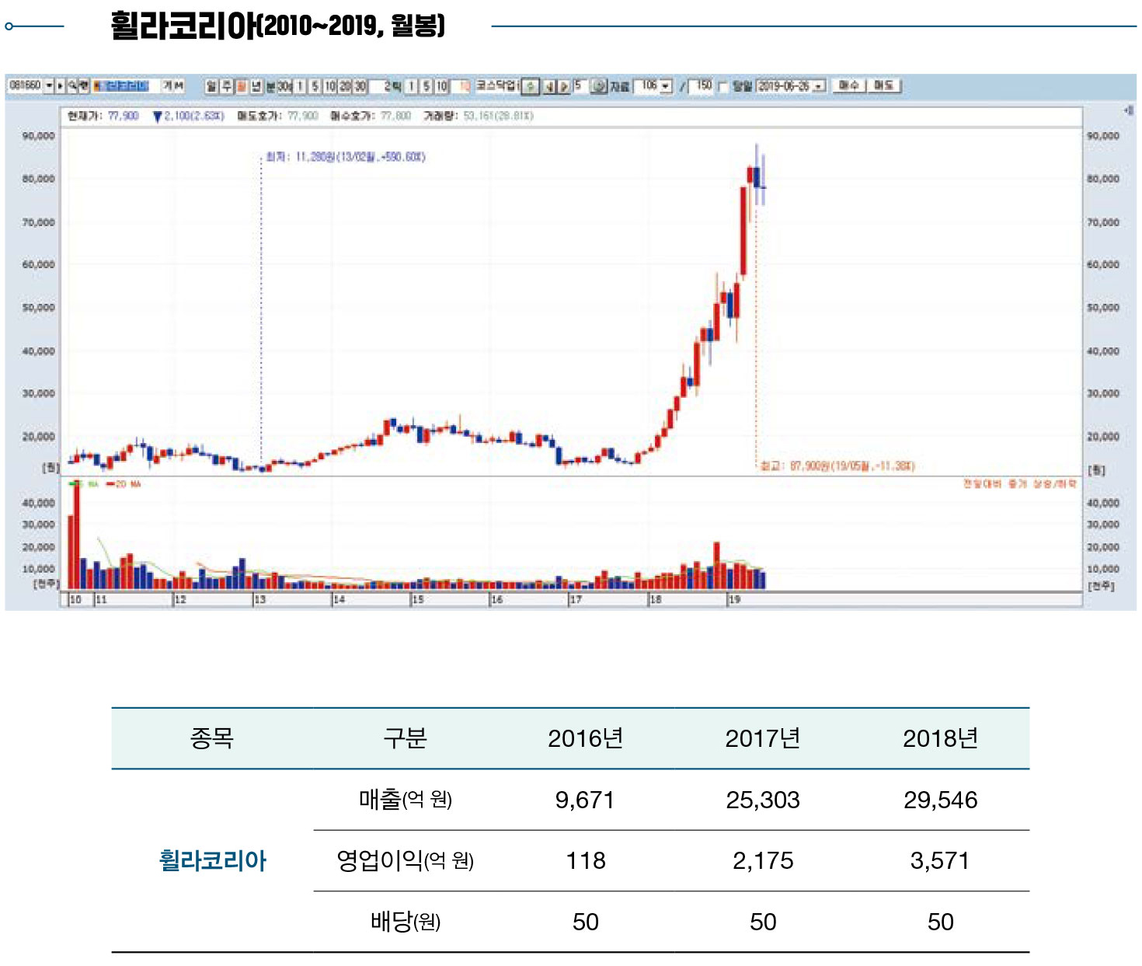The image size is (1142, 966).
Task: Click the 최고 87,900원 annotation on the chart
Action: coord(837,466)
